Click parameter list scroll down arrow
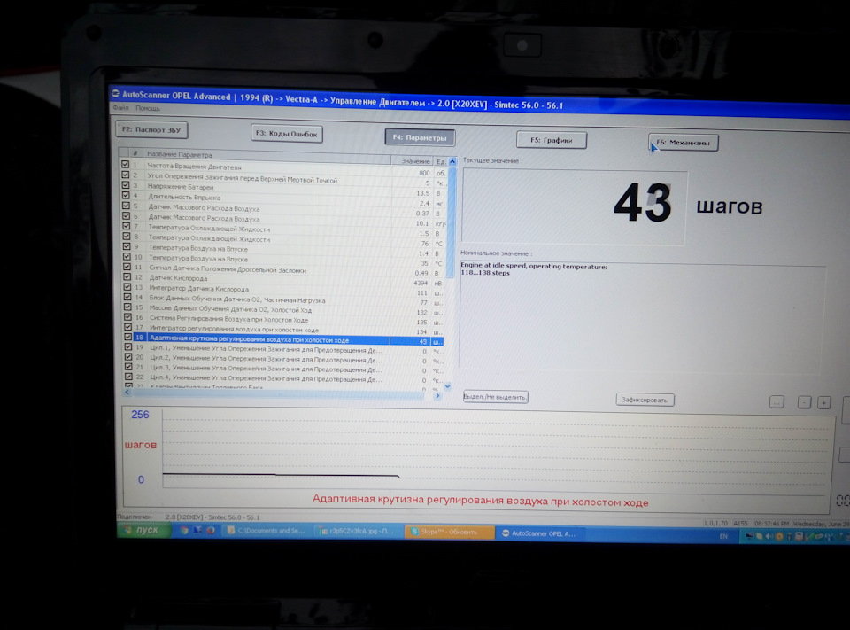Screen dimensions: 850x630 pos(448,386)
